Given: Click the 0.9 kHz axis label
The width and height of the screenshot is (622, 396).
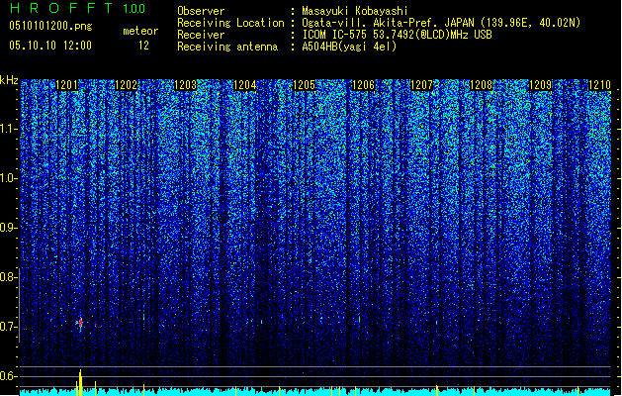Looking at the screenshot, I should coord(8,228).
